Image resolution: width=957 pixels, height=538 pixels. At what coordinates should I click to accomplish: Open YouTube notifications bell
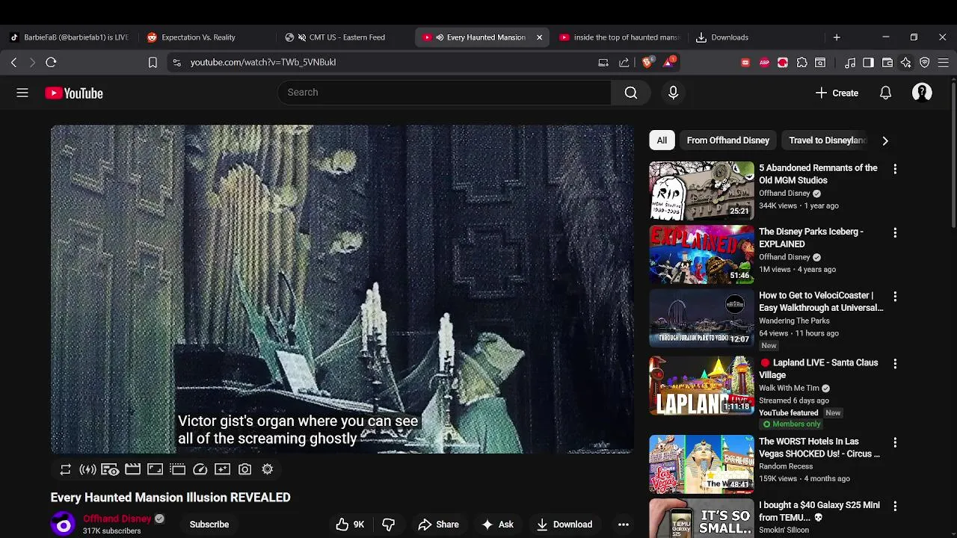pos(885,93)
